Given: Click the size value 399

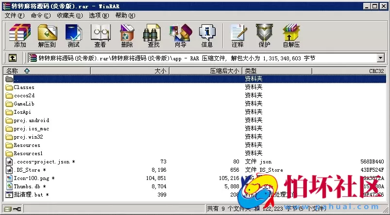Looking at the screenshot, I should (x=162, y=195).
